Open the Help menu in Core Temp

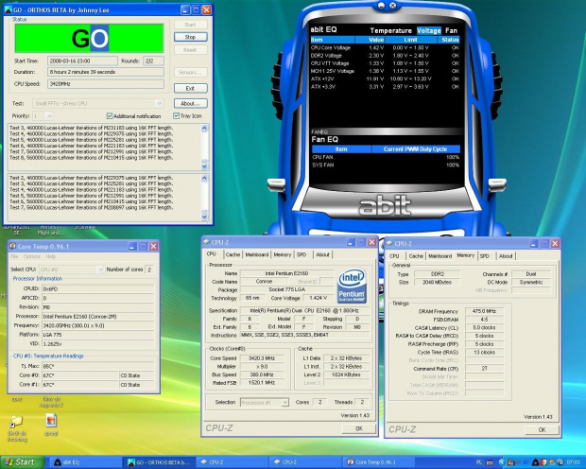tap(51, 256)
